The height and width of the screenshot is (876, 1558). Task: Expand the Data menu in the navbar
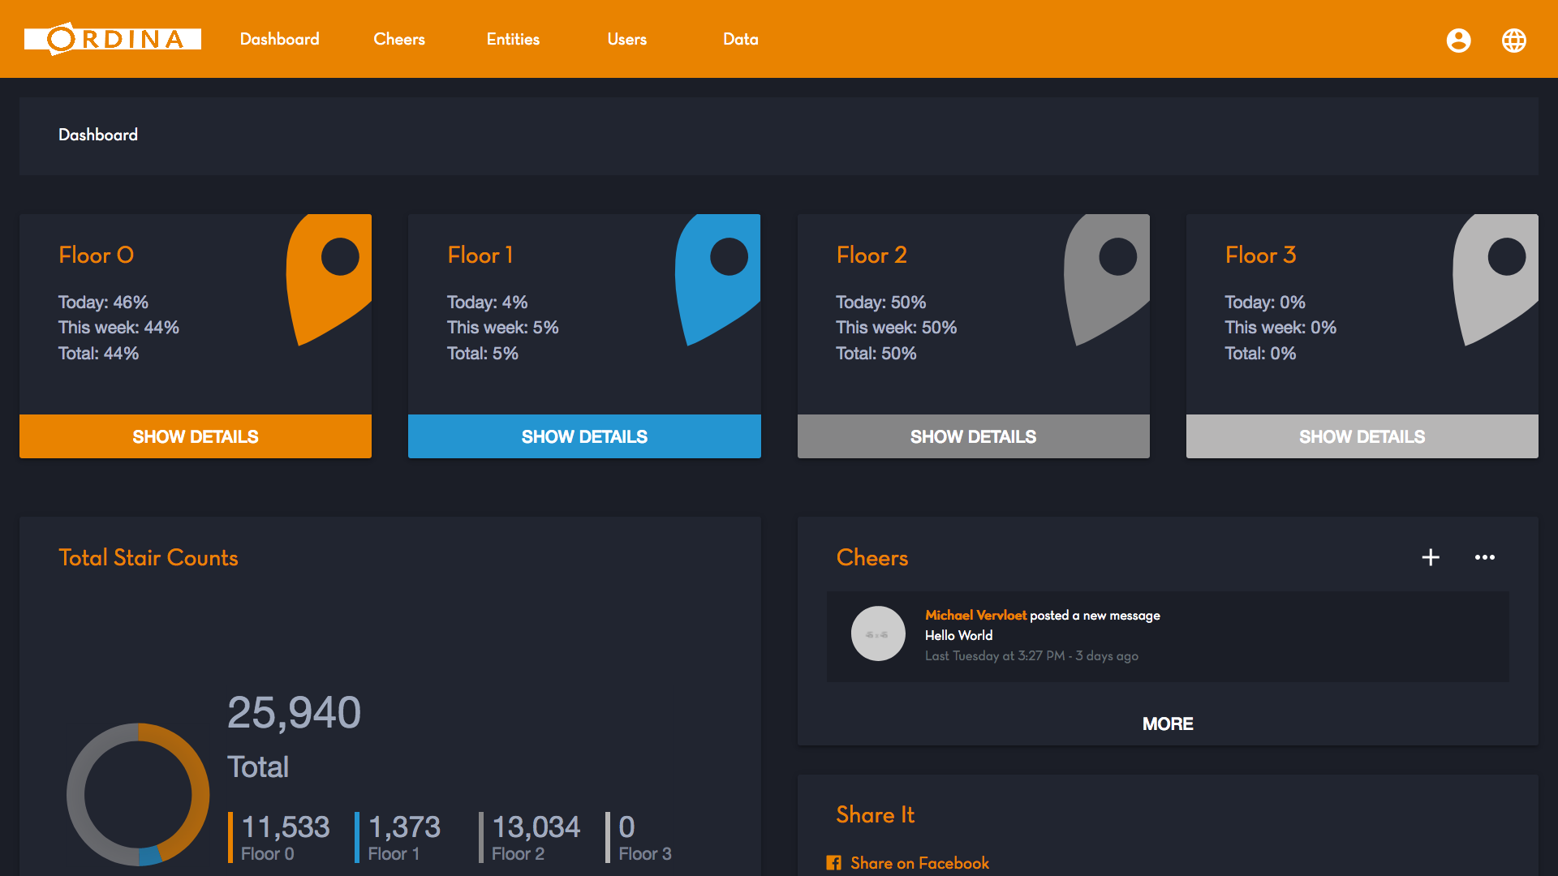click(x=741, y=39)
